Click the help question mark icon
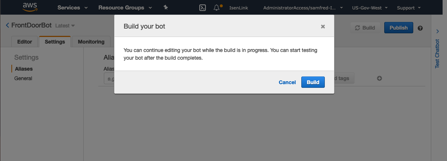Viewport: 447px width, 161px height. coord(420,28)
